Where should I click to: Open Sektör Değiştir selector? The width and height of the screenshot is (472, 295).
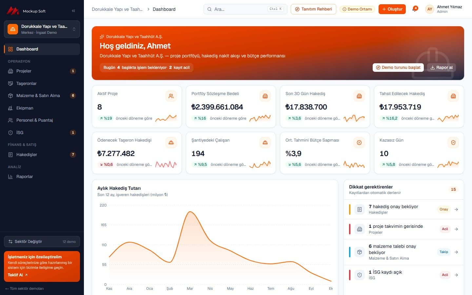point(42,242)
